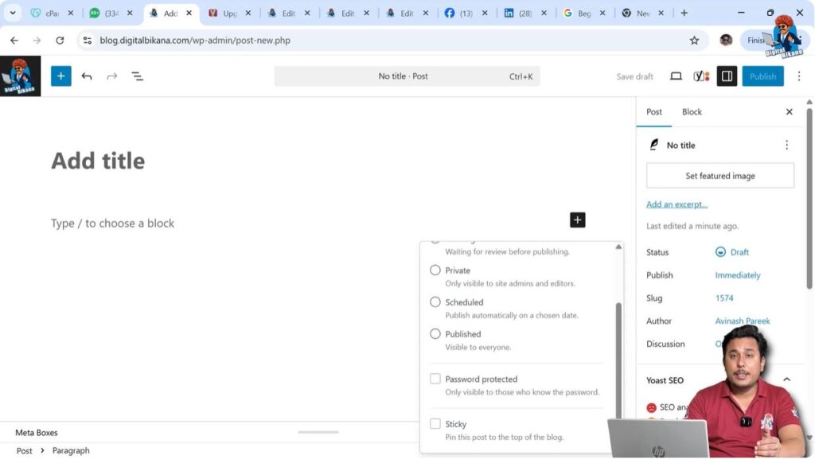Viewport: 815px width, 459px height.
Task: Switch to the Post sidebar tab
Action: [654, 111]
